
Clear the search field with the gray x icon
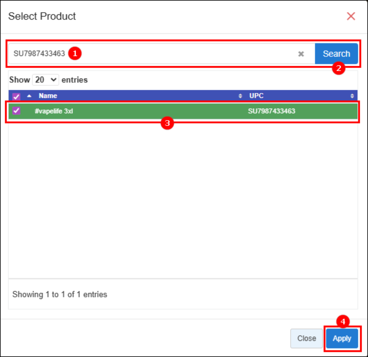pyautogui.click(x=301, y=54)
